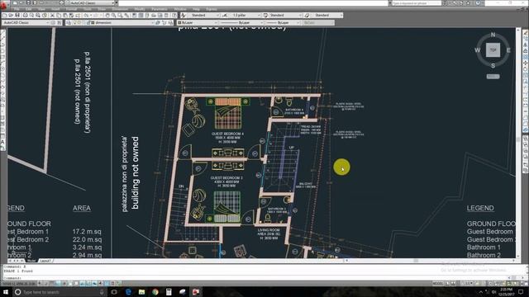The width and height of the screenshot is (529, 297).
Task: Click the Zoom Previous icon
Action: click(x=126, y=16)
